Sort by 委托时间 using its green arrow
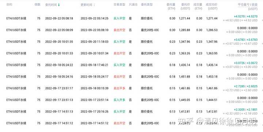263x132 pixels. point(59,5)
